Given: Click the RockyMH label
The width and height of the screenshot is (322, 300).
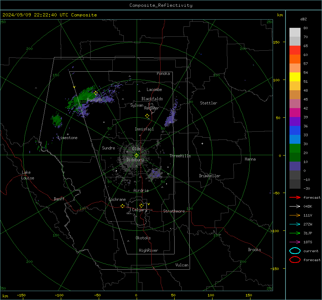Looking at the screenshot, I should pos(94,100).
